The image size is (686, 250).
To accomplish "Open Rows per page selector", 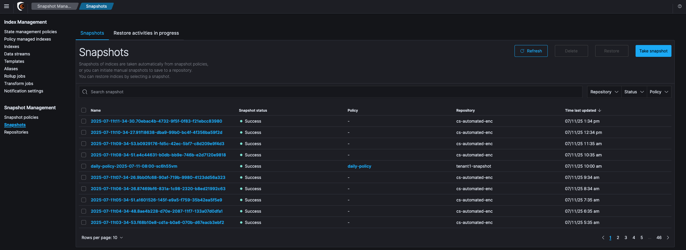I will coord(102,238).
